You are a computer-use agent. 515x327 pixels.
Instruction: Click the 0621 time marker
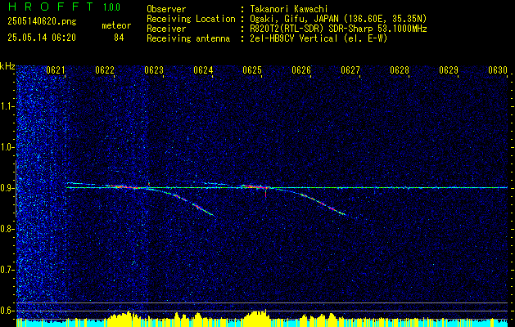click(x=55, y=69)
